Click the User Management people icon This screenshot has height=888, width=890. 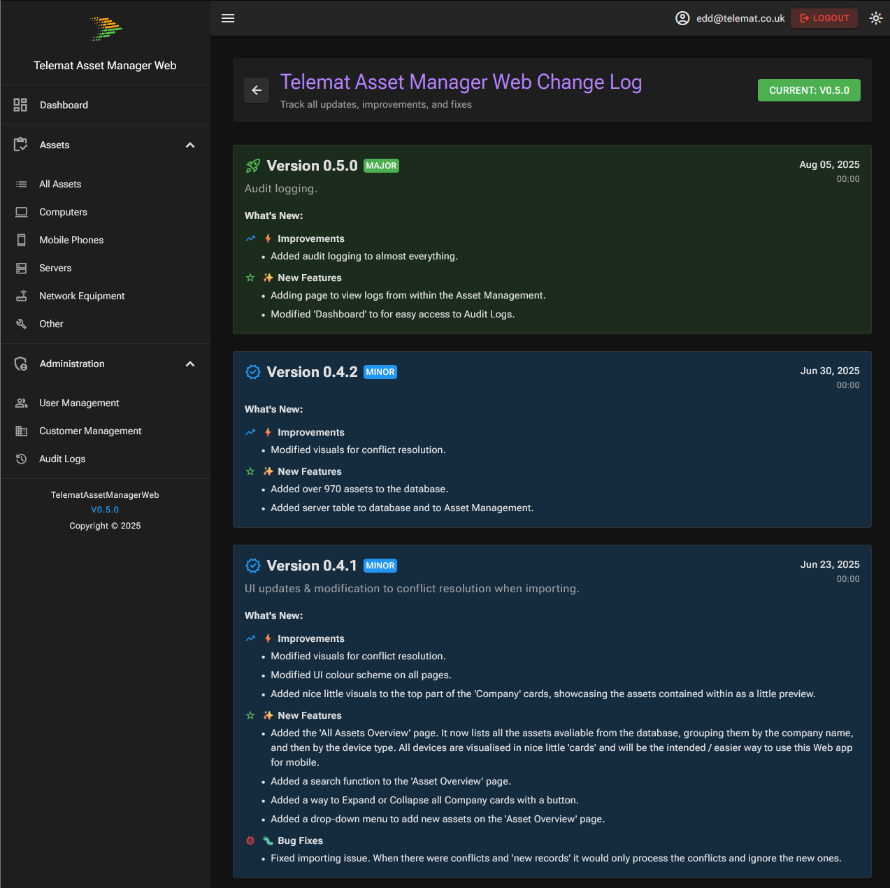(21, 403)
